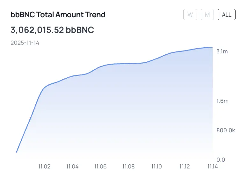Click the trend line's starting point at bottom
Image resolution: width=248 pixels, height=179 pixels.
17,152
